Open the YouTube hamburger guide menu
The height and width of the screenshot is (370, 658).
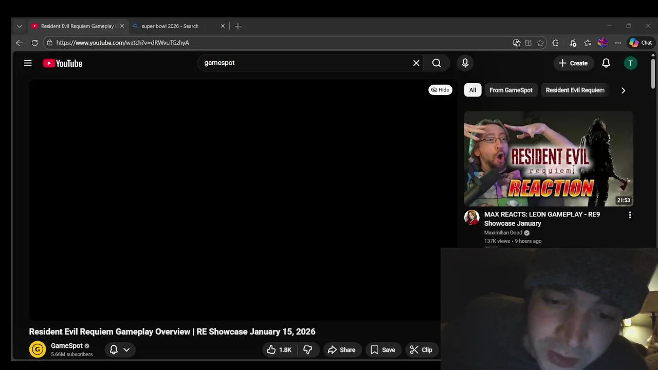(x=28, y=63)
